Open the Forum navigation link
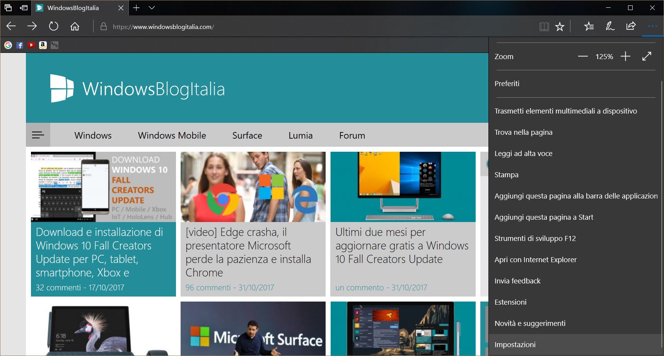 point(352,136)
